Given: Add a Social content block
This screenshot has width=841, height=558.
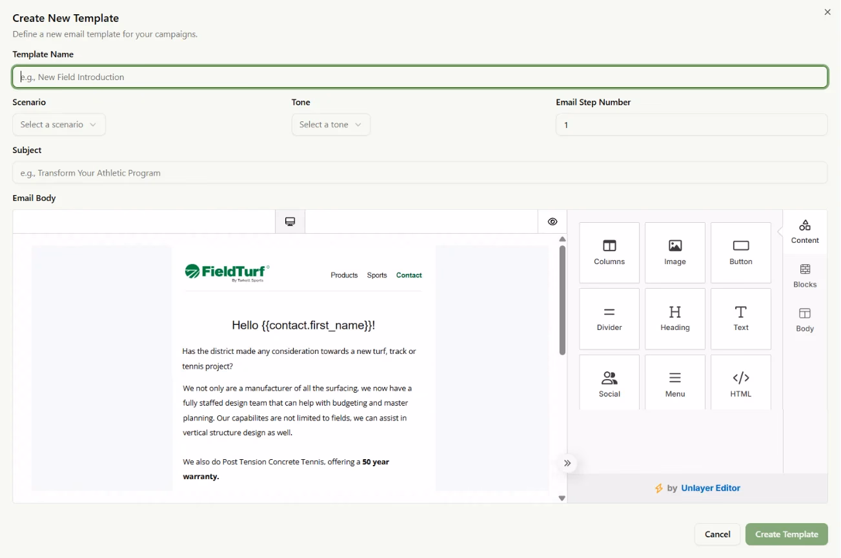Looking at the screenshot, I should (609, 382).
